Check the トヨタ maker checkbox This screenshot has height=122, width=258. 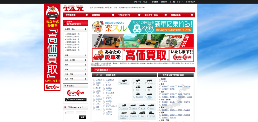(x=94, y=83)
